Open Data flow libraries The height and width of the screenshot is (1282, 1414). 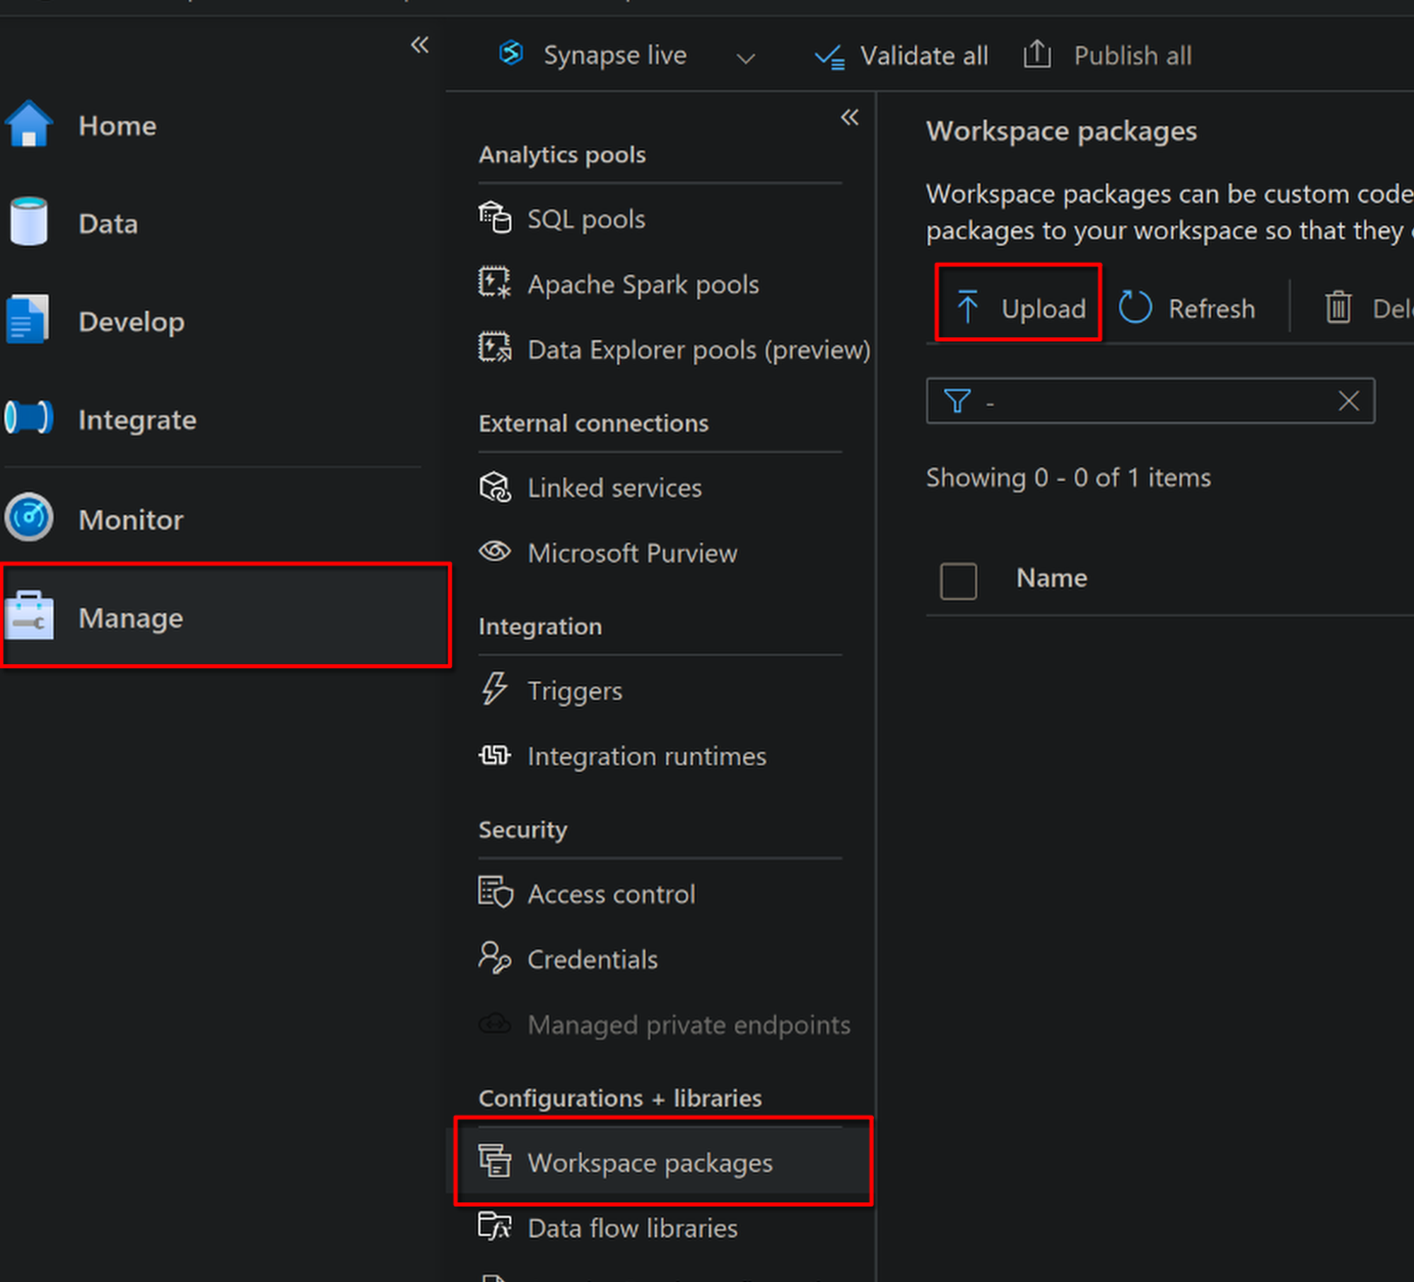(x=631, y=1228)
